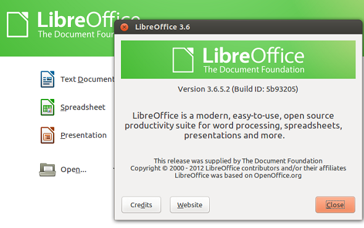The width and height of the screenshot is (364, 228).
Task: Click the Open... label
Action: 73,170
